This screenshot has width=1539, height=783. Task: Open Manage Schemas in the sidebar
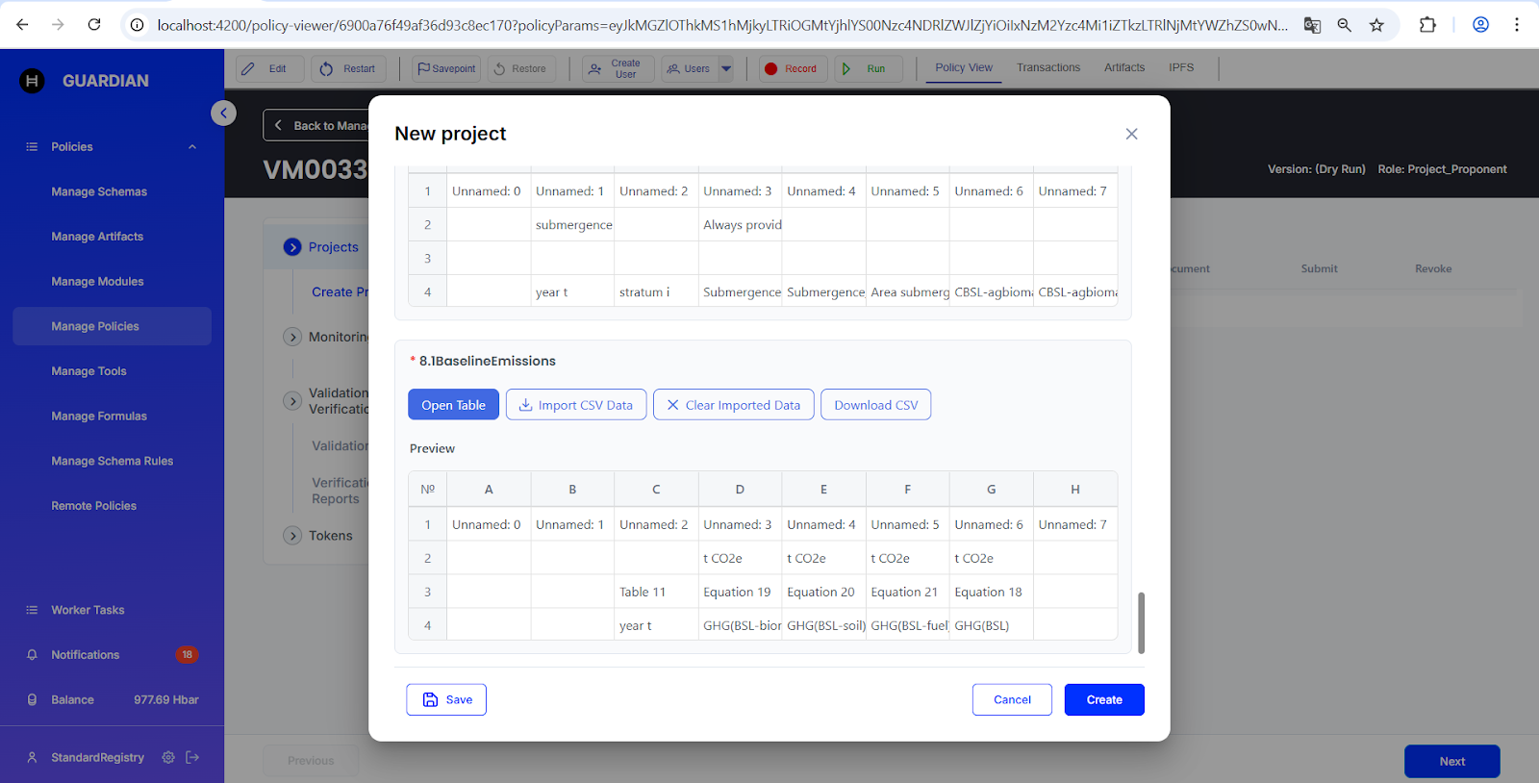click(x=99, y=191)
